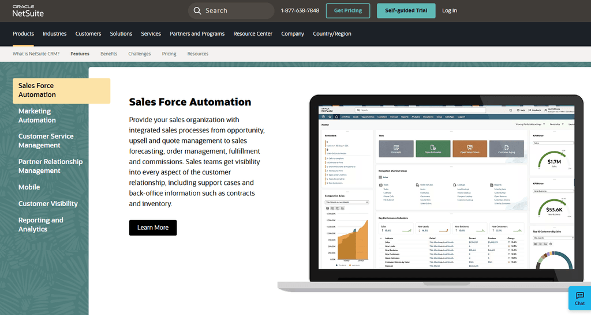Screen dimensions: 591x315
Task: Click the Get Pricing button
Action: 348,11
